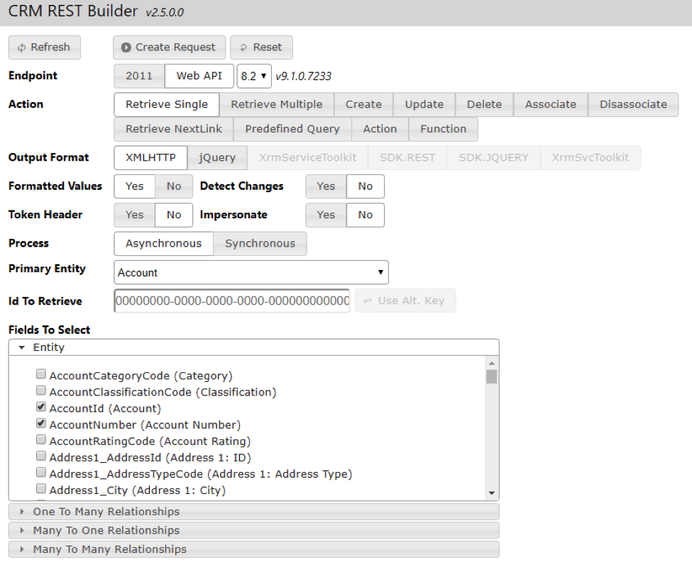The height and width of the screenshot is (572, 692).
Task: Select the Retrieve Multiple action
Action: point(276,104)
